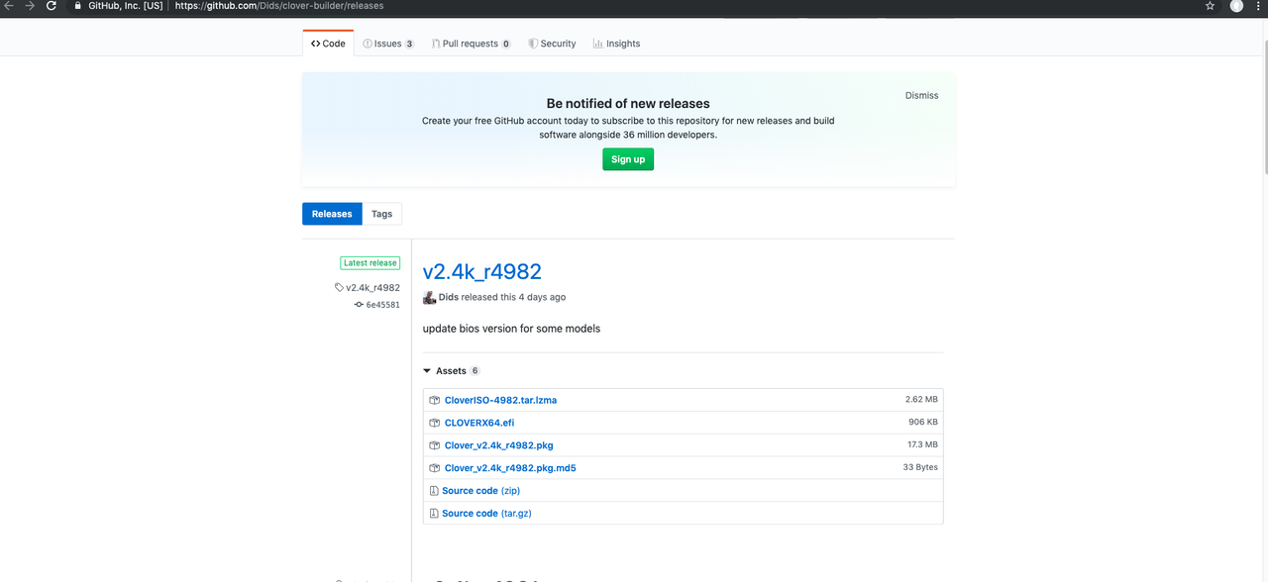This screenshot has width=1268, height=582.
Task: Click the lock icon in the address bar
Action: pos(78,6)
